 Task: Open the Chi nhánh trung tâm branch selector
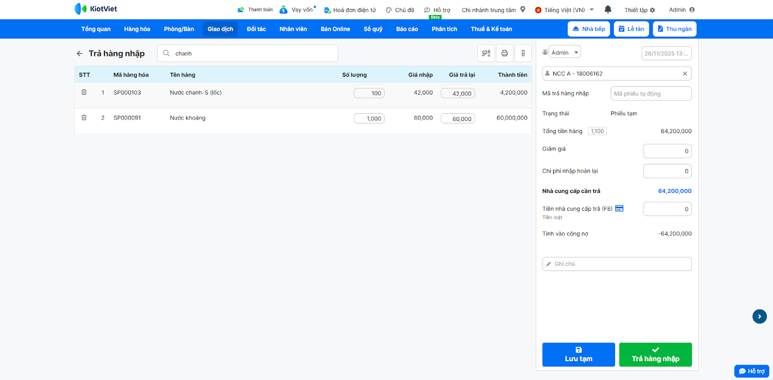[x=493, y=10]
